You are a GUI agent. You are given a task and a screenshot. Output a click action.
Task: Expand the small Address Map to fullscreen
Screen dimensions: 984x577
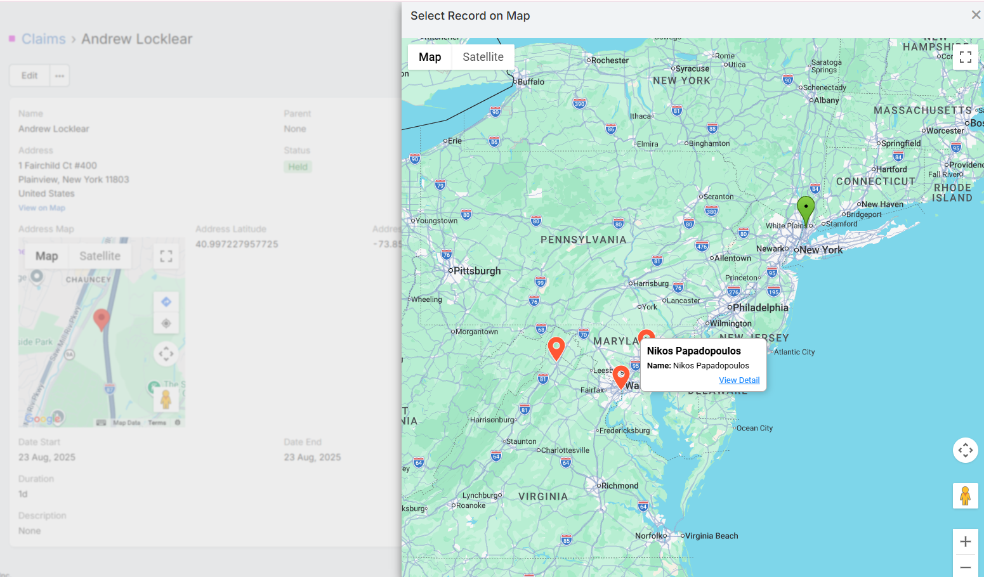click(x=166, y=256)
